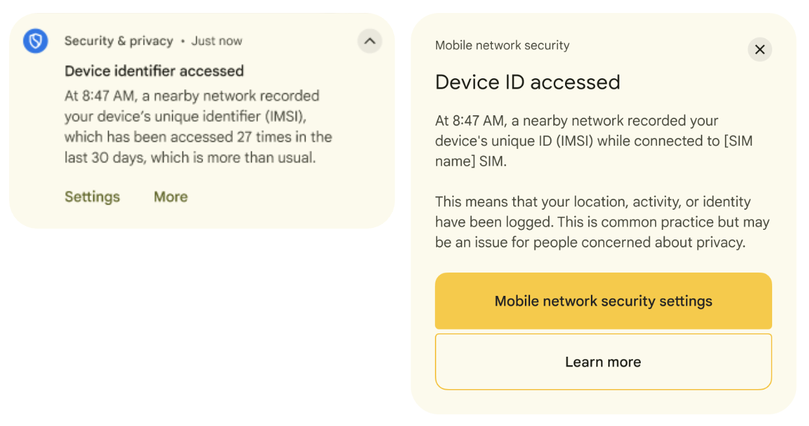Click the yellow highlighted settings action
This screenshot has height=426, width=809.
pyautogui.click(x=603, y=301)
